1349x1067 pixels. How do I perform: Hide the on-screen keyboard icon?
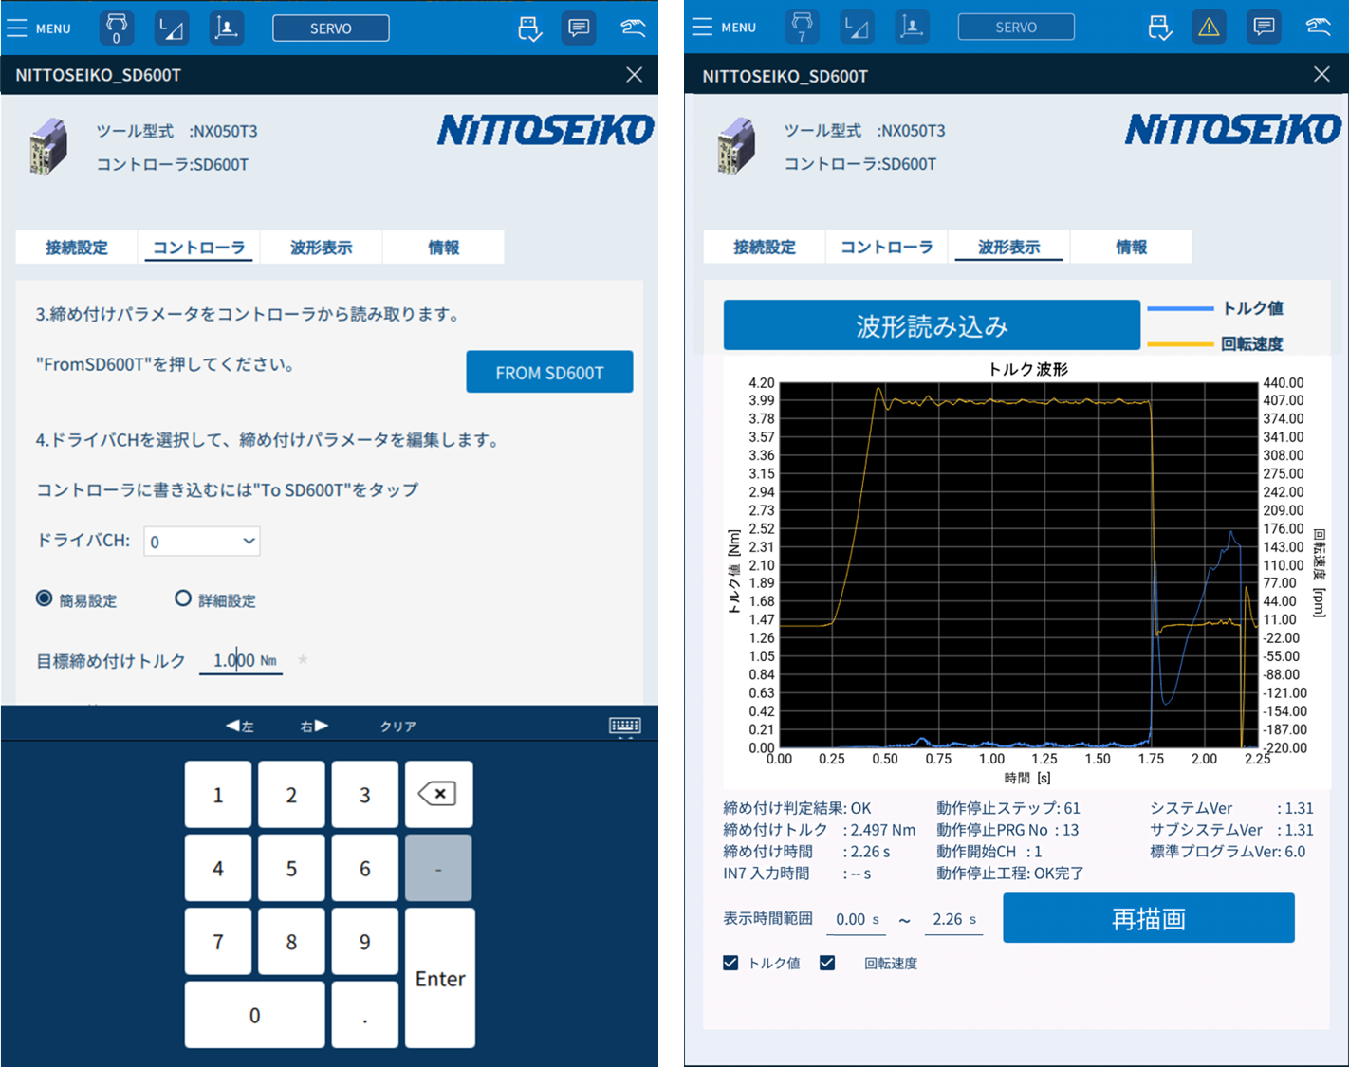click(x=624, y=727)
